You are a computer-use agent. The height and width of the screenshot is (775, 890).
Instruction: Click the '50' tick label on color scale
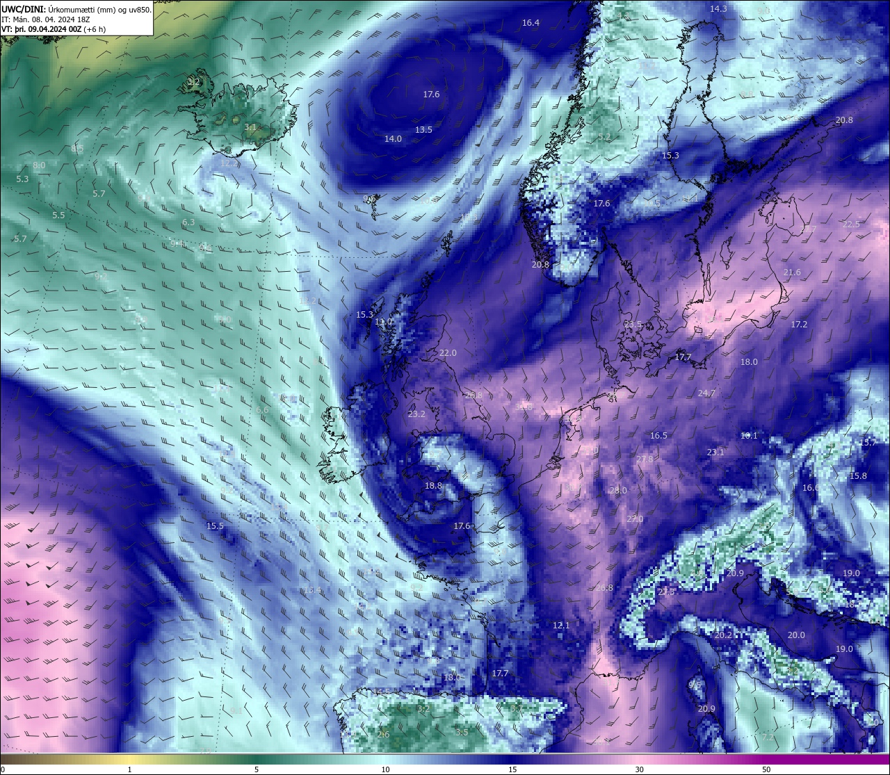pyautogui.click(x=766, y=769)
